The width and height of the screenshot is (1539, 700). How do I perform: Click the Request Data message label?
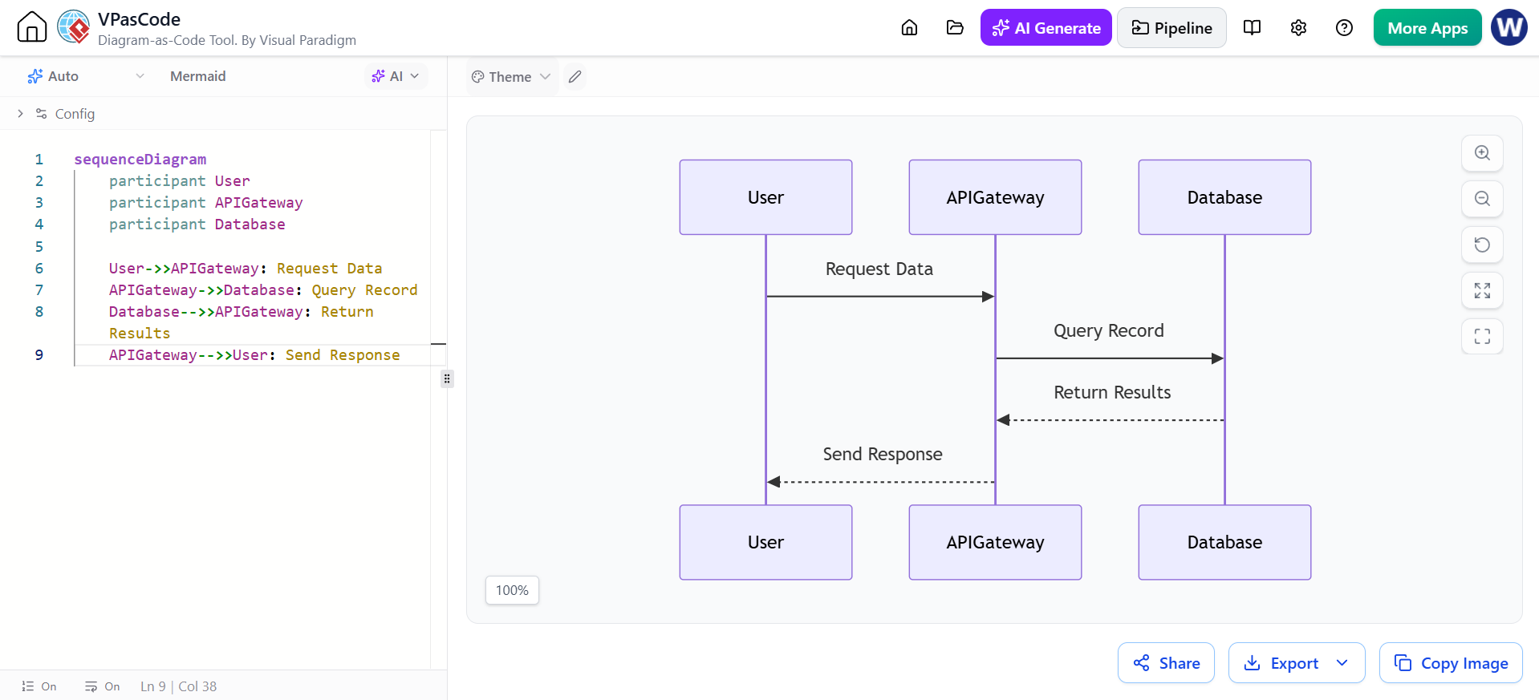(x=879, y=269)
